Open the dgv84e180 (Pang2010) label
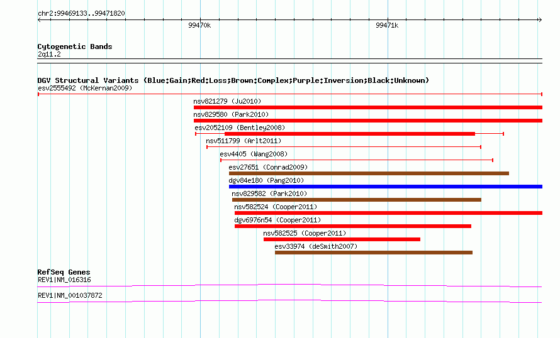The width and height of the screenshot is (560, 338). coord(266,180)
